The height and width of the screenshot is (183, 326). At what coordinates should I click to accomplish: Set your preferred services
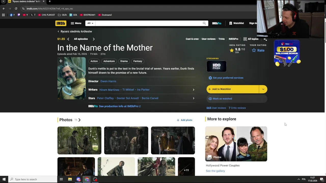[226, 78]
